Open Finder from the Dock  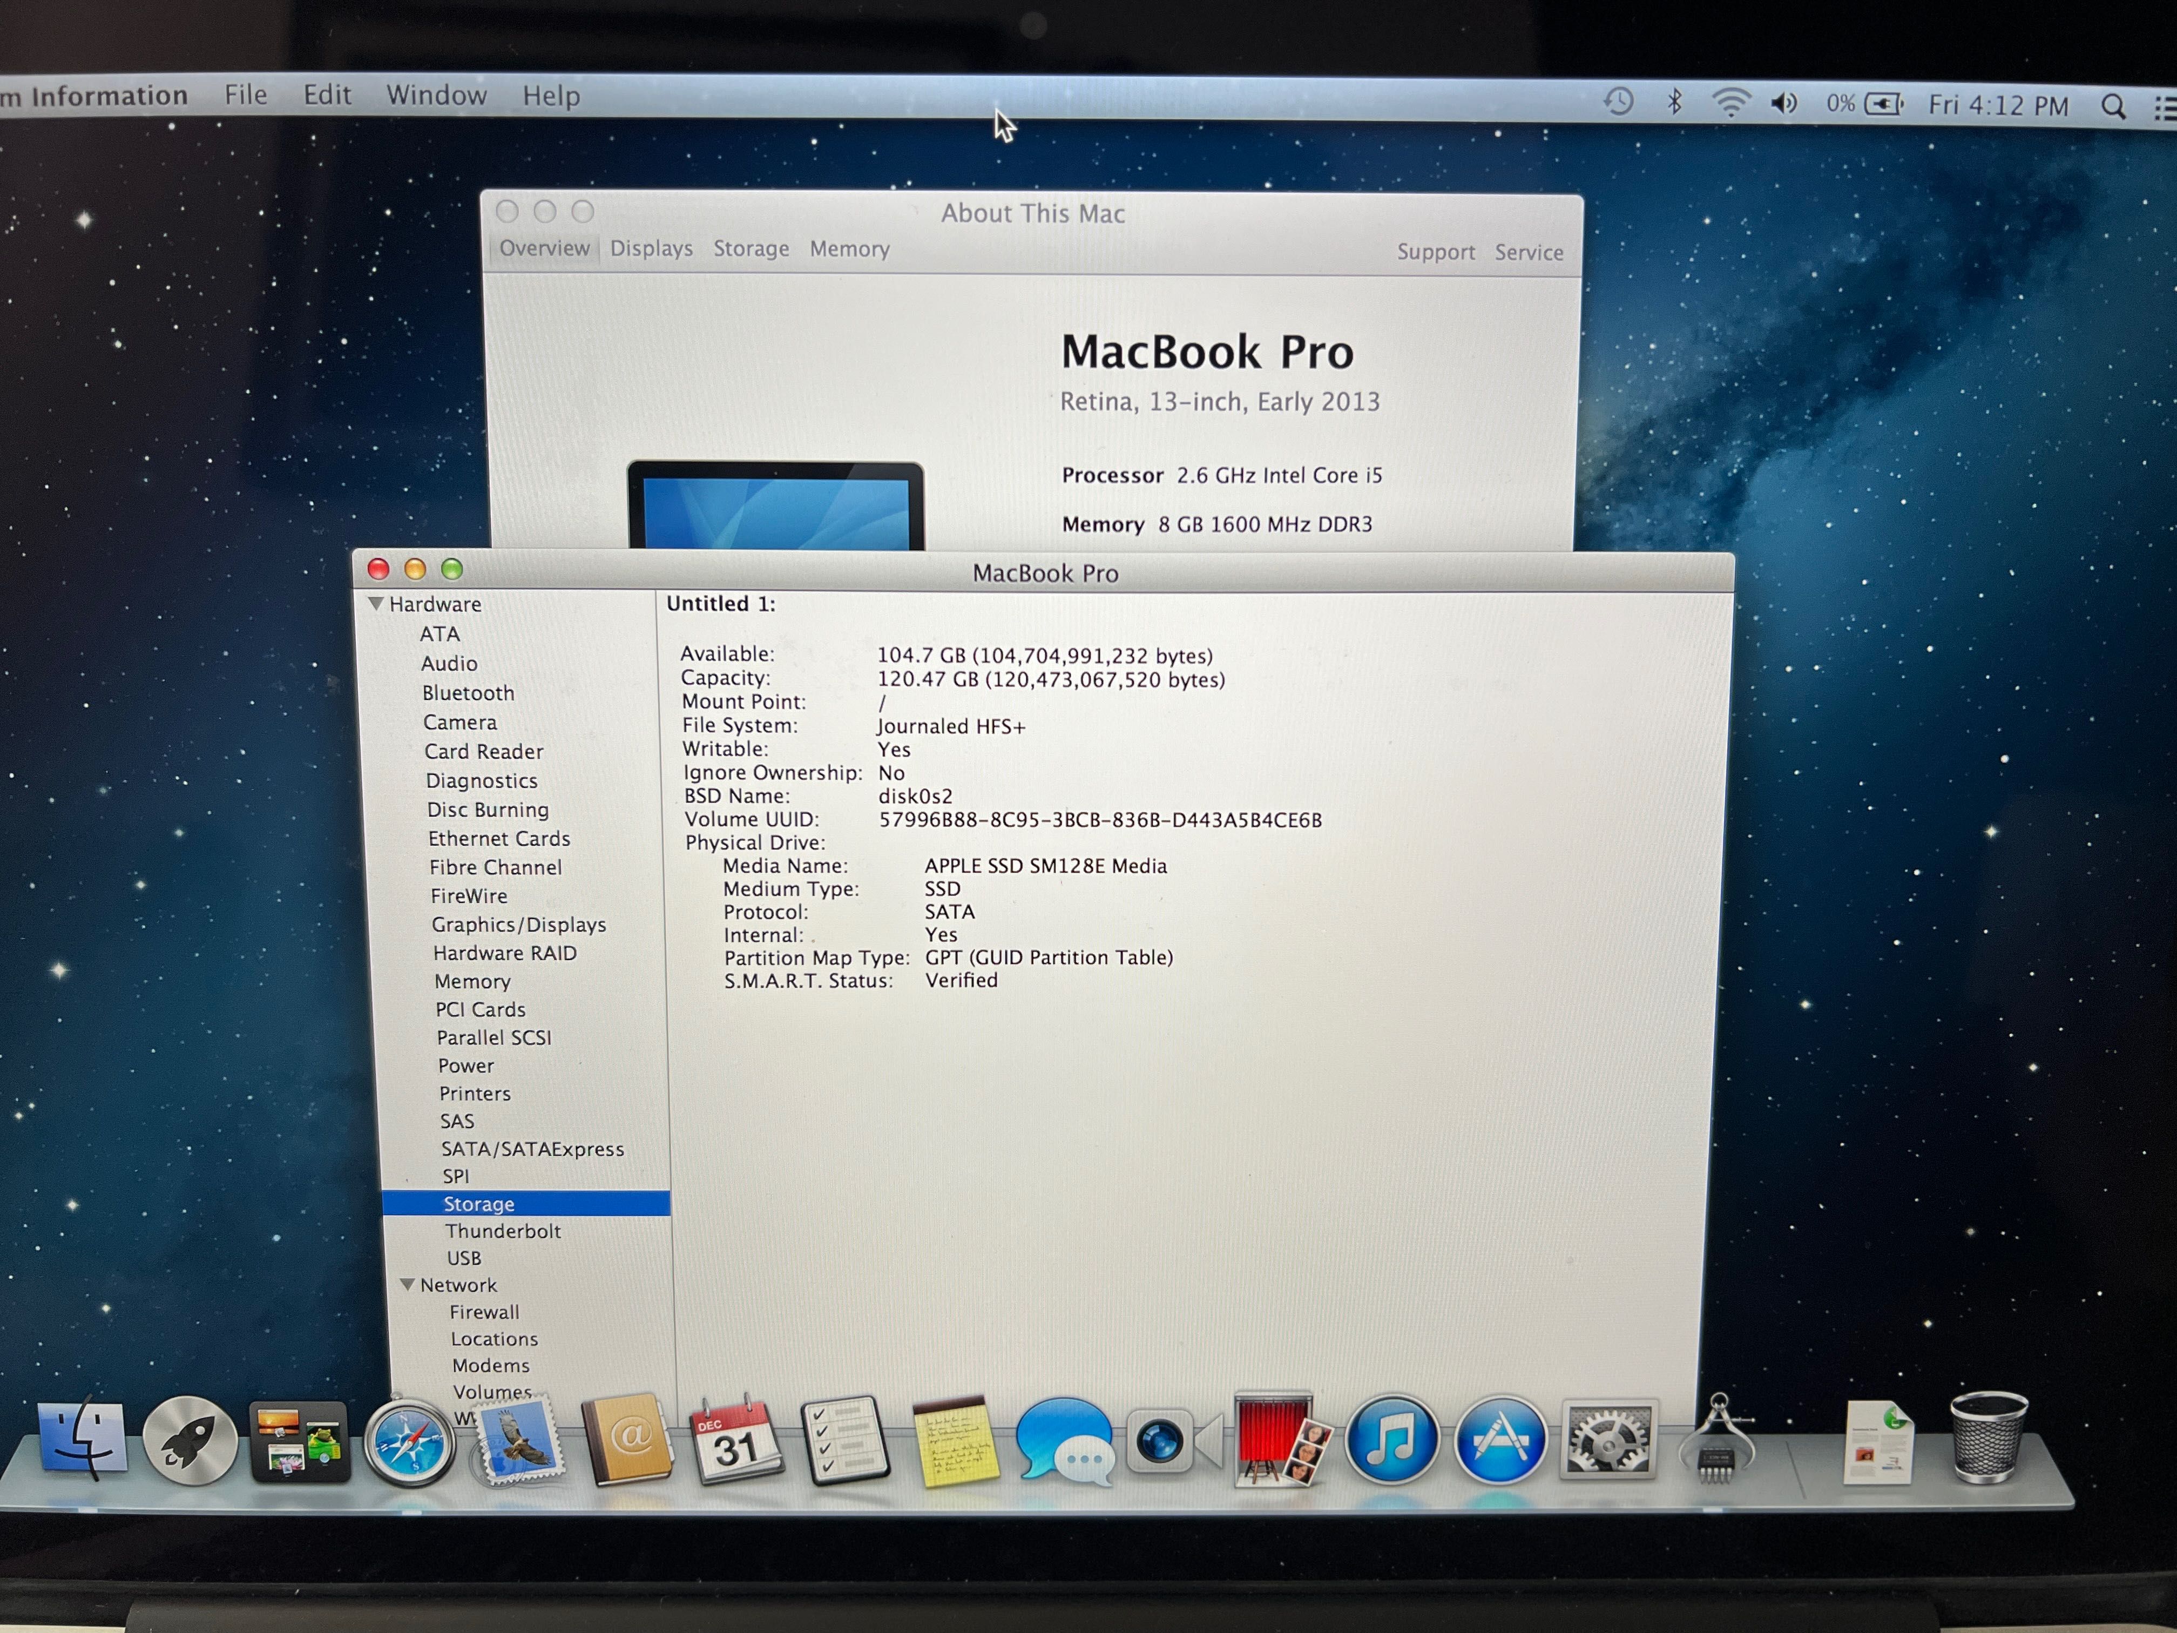pyautogui.click(x=82, y=1440)
